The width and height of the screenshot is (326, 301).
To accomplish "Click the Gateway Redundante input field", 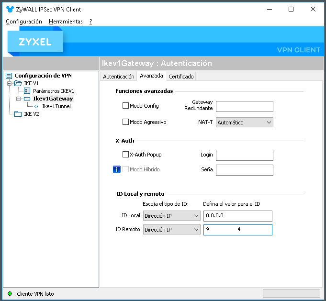I will 245,106.
